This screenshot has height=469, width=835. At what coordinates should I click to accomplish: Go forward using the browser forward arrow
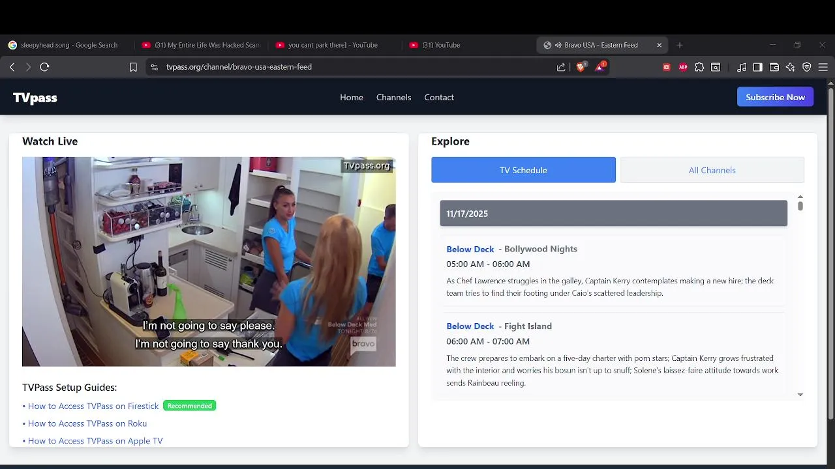(x=28, y=67)
